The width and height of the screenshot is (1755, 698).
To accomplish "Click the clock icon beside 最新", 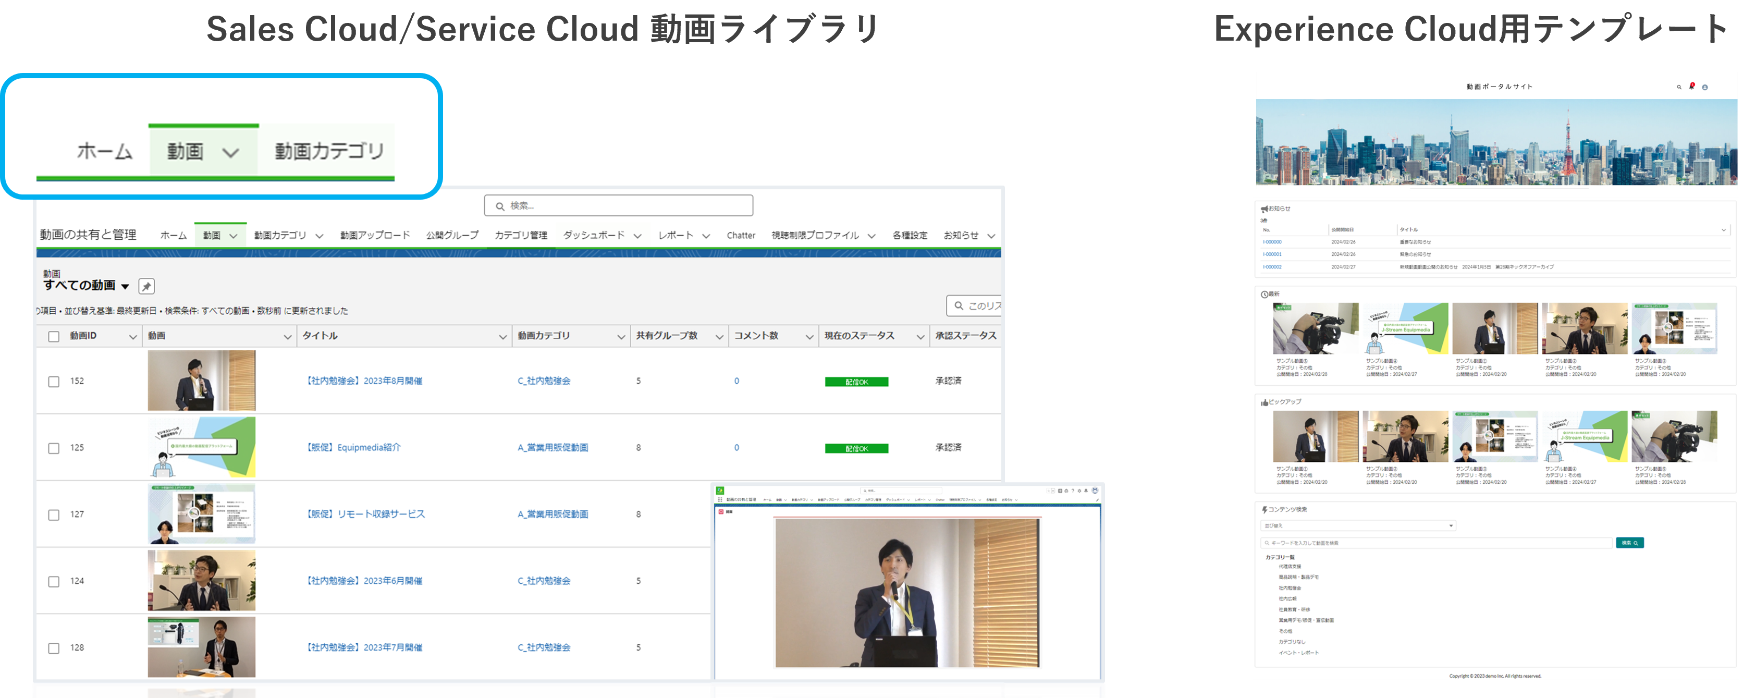I will [1264, 295].
